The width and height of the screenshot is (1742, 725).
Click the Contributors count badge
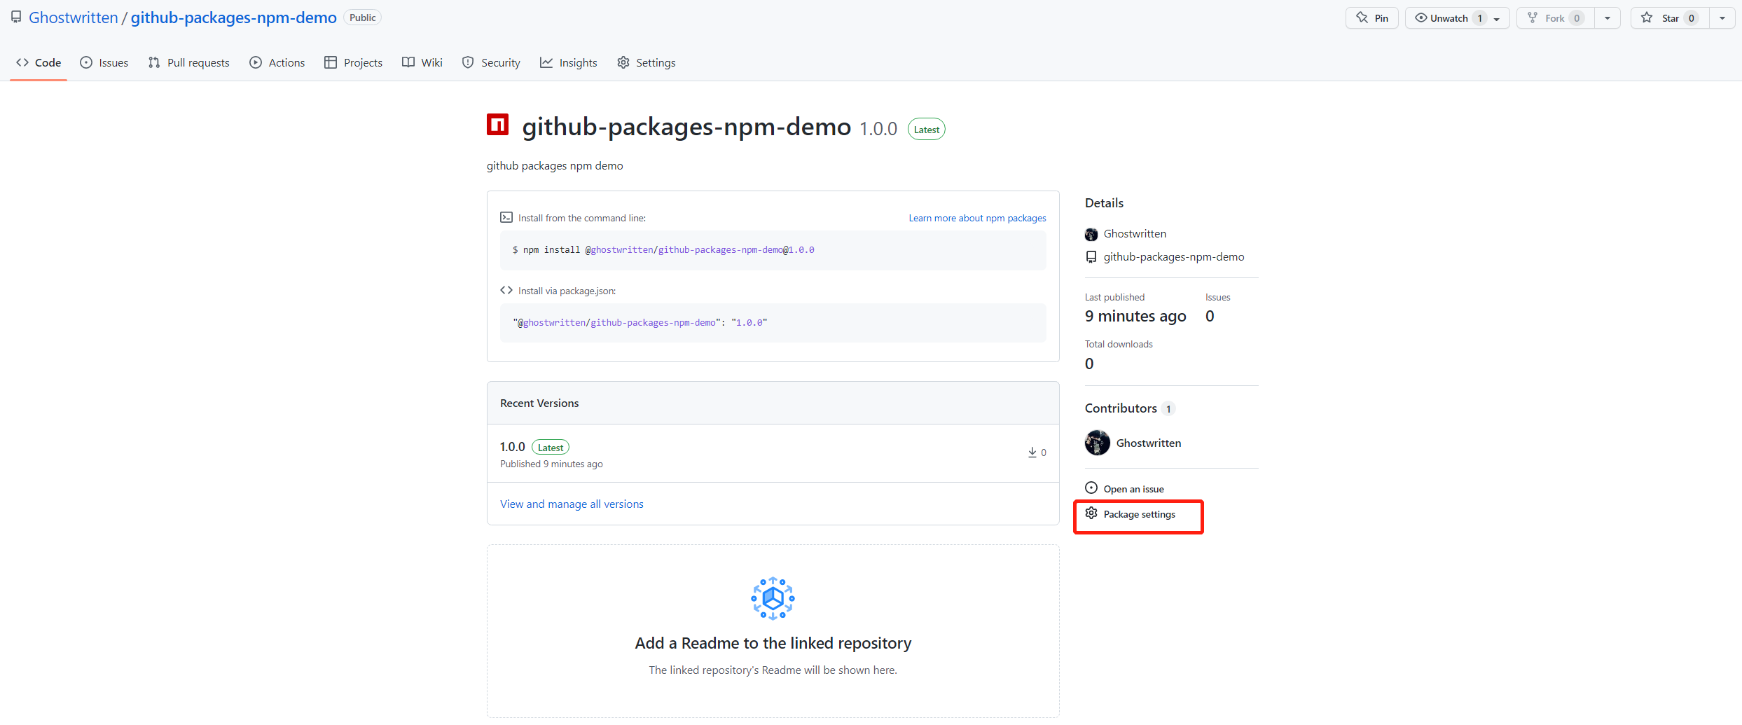1168,408
